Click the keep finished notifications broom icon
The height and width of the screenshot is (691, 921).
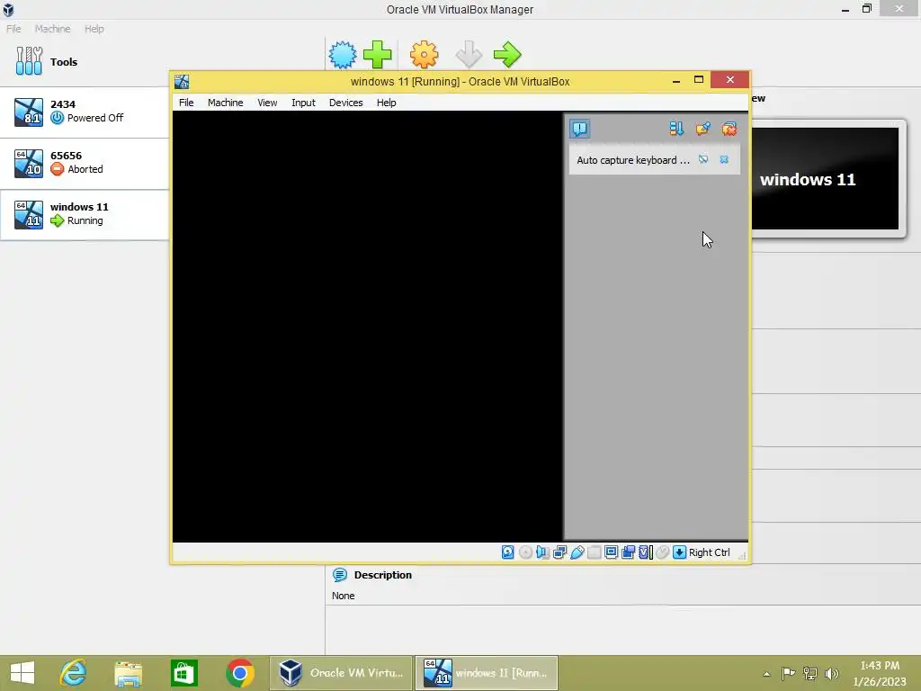702,129
